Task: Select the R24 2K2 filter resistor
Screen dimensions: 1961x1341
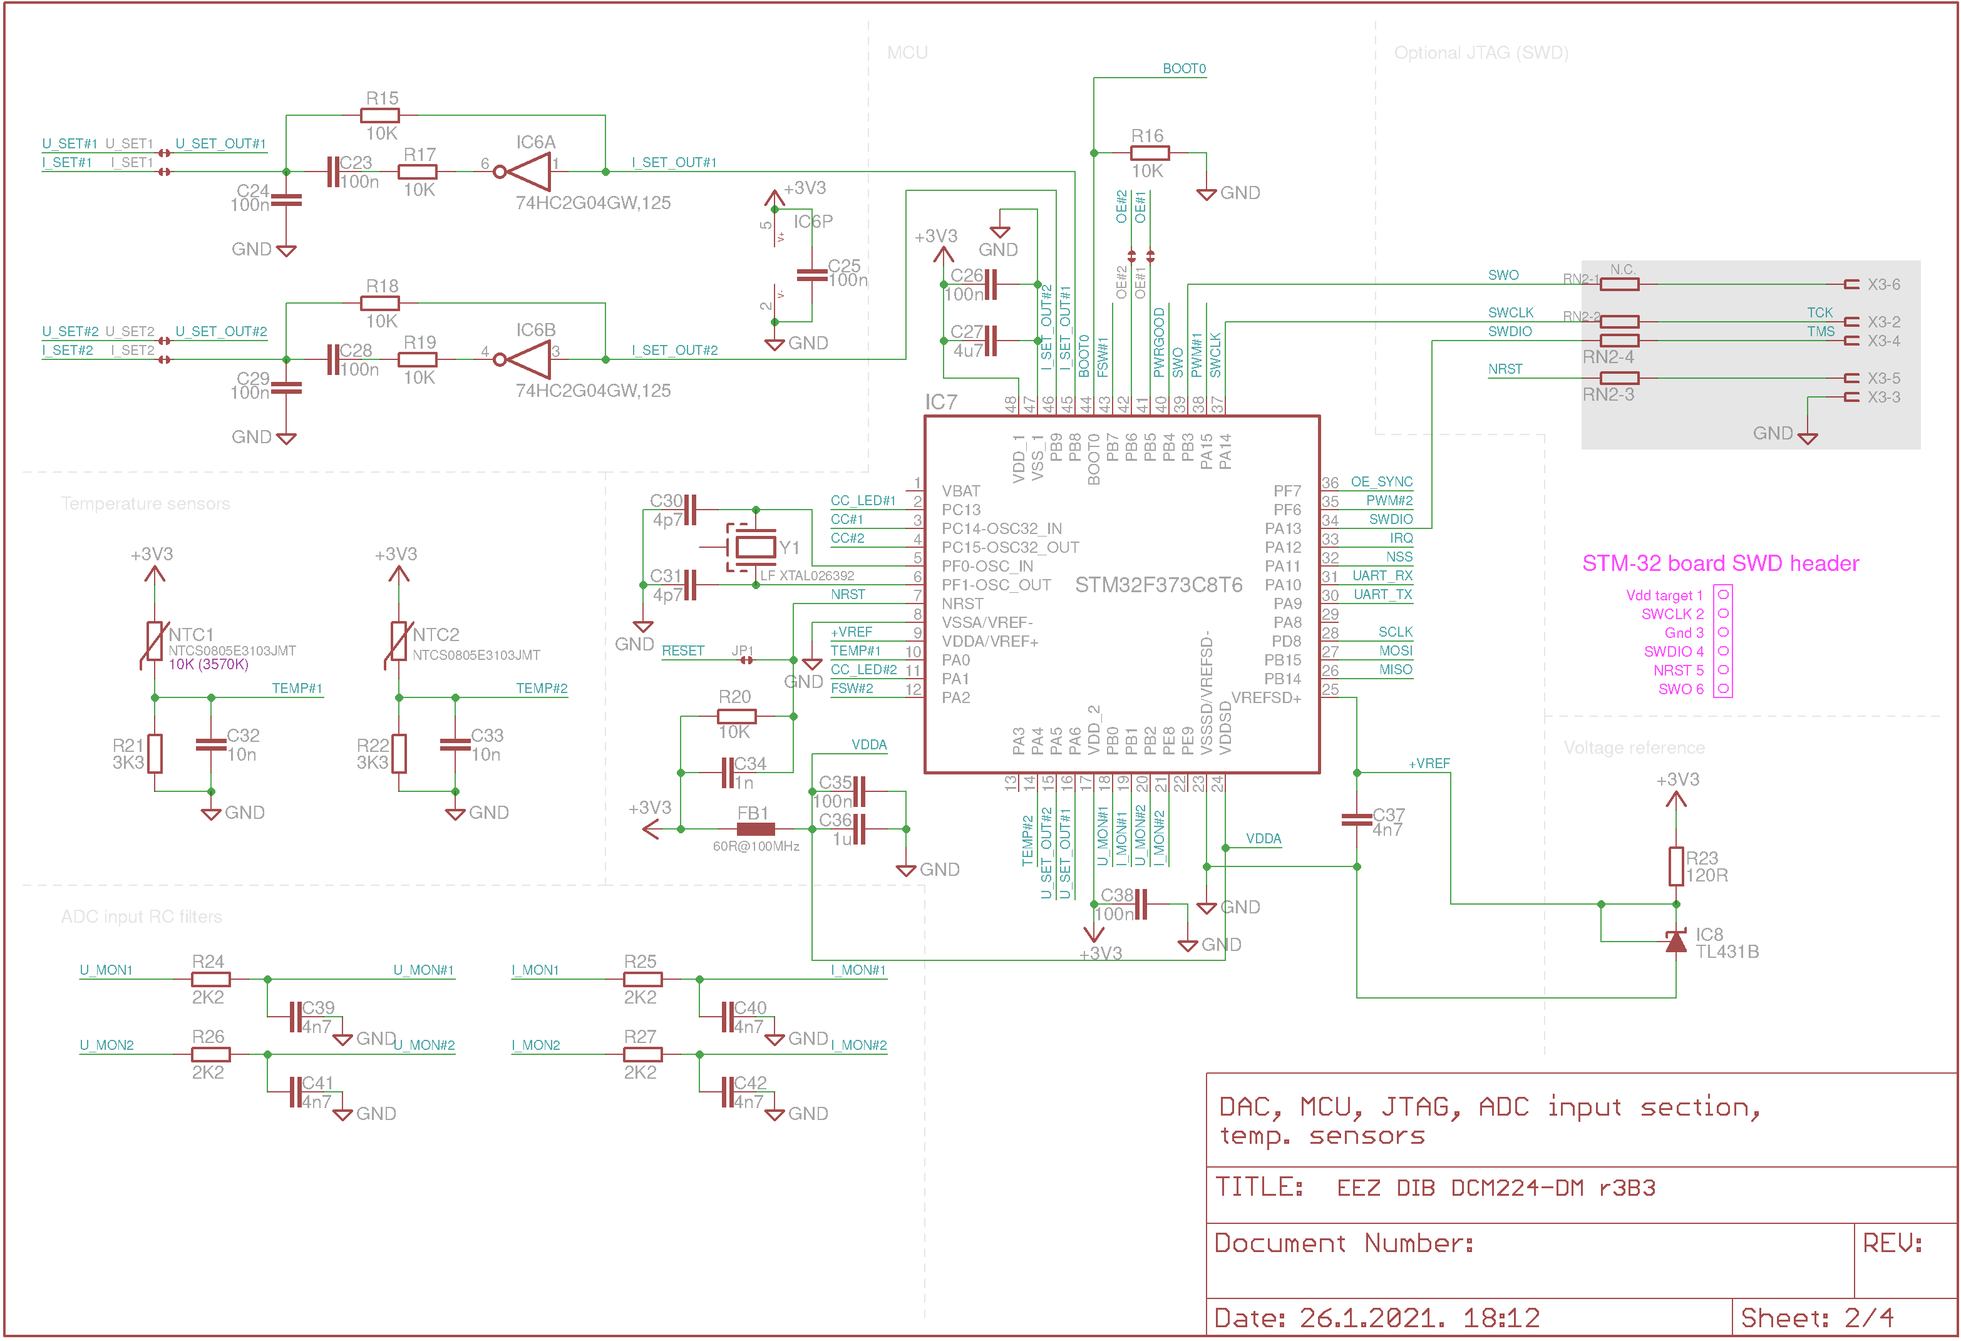Action: pyautogui.click(x=210, y=980)
